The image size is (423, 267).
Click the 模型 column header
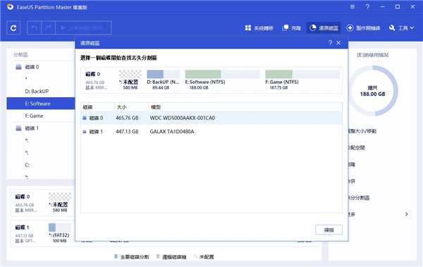245,107
